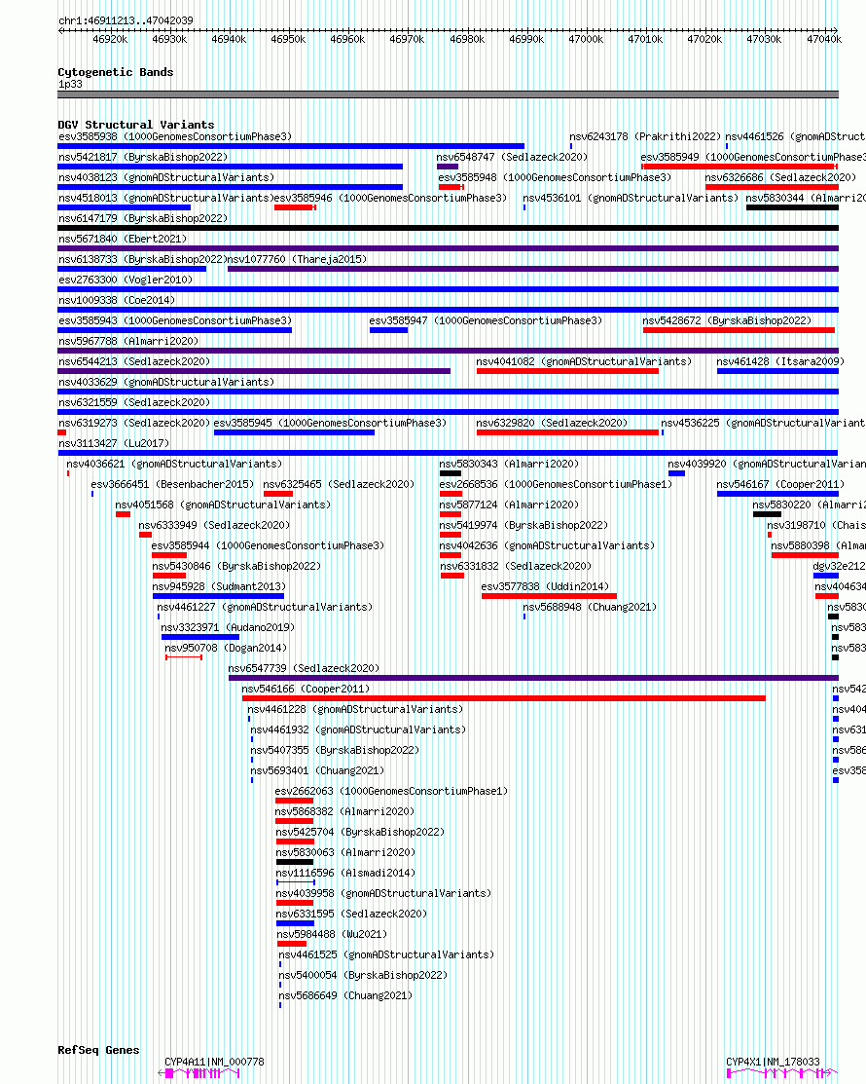Open esv3585945 variant label
Image resolution: width=866 pixels, height=1084 pixels.
330,423
